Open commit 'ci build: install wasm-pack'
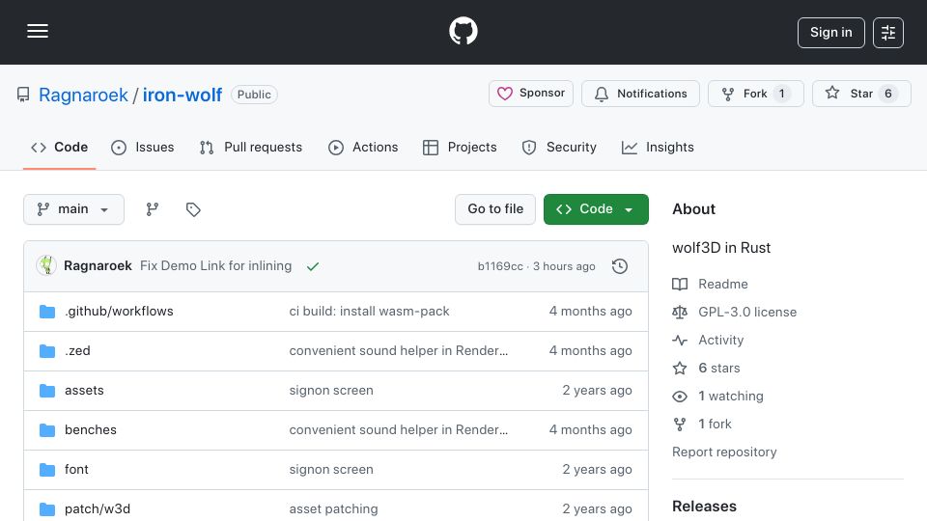Viewport: 927px width, 521px height. [369, 312]
